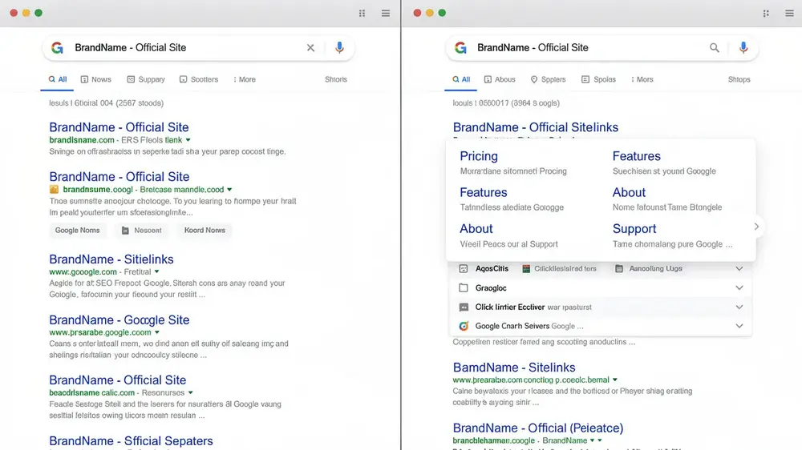
Task: Expand the dropdown arrow beside www.prearalbe.com url
Action: click(x=615, y=380)
